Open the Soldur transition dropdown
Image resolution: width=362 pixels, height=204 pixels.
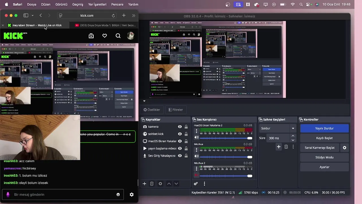point(277,128)
